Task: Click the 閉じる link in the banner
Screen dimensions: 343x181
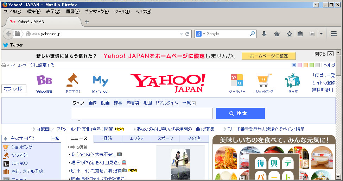Action: (x=320, y=54)
